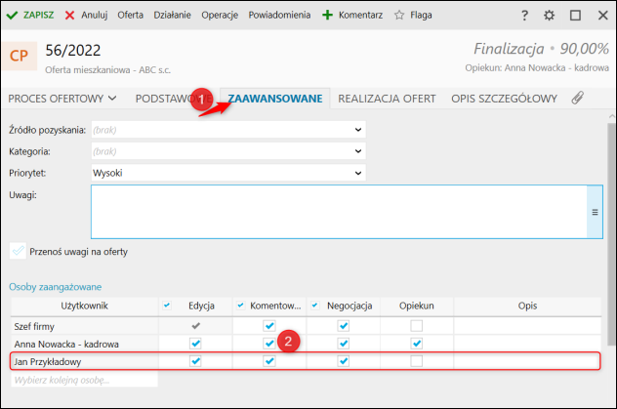Check Opiekun checkbox for Szef firmy

point(416,326)
